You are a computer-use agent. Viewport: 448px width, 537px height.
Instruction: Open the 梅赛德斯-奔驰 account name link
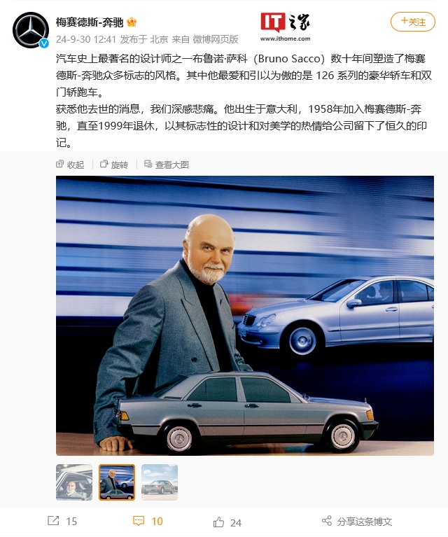tap(90, 22)
